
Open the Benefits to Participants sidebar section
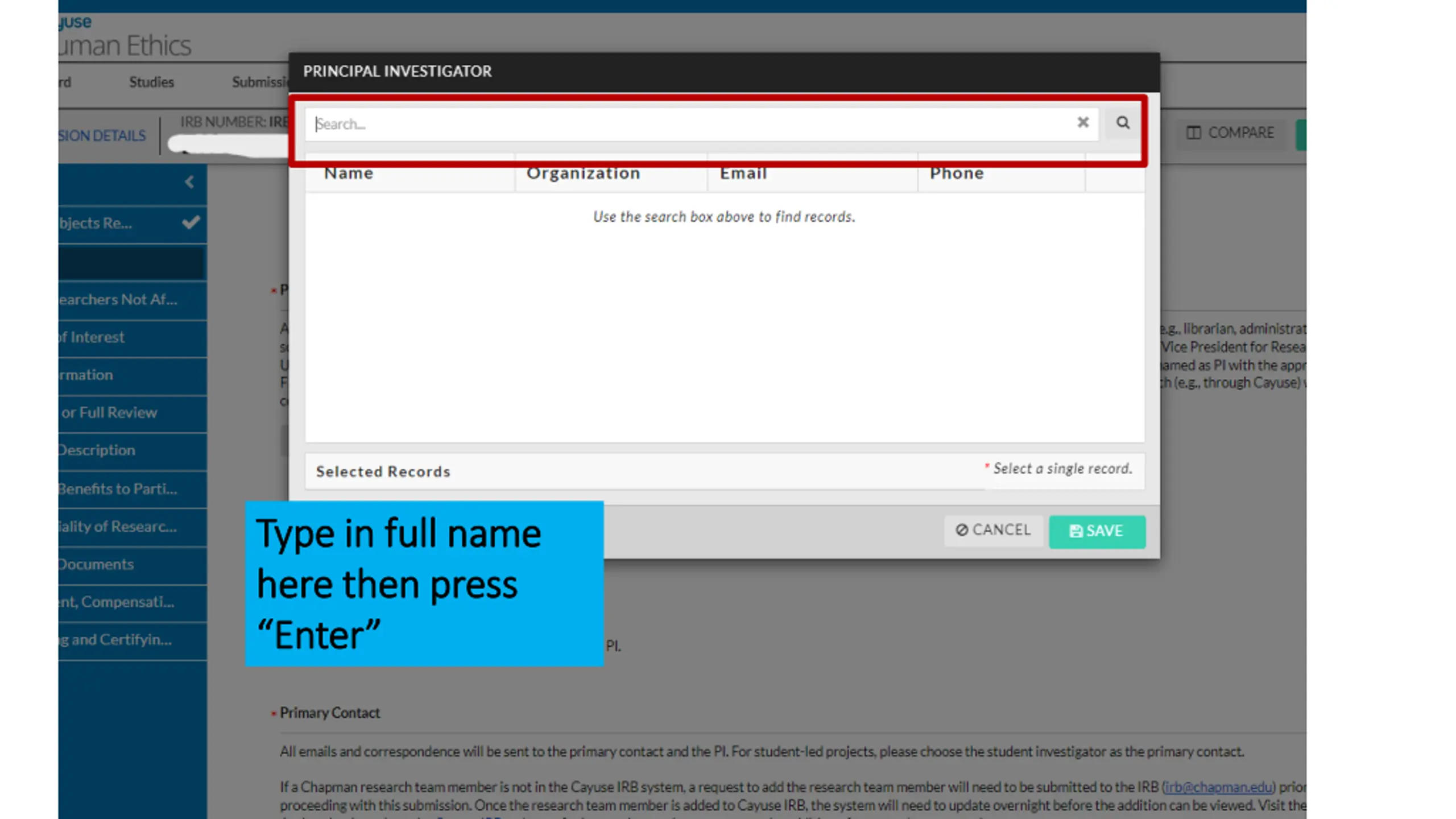point(132,489)
